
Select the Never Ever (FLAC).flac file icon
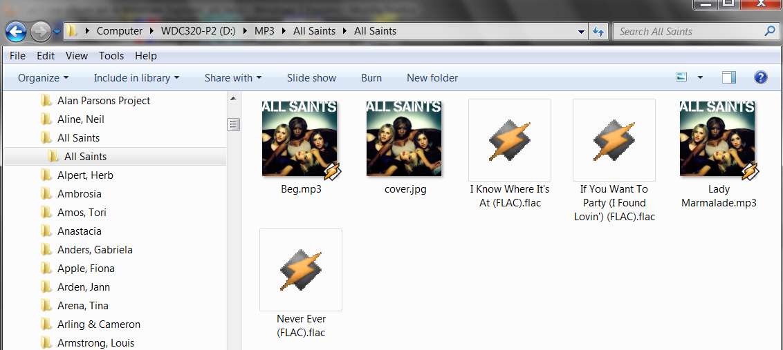click(x=301, y=270)
